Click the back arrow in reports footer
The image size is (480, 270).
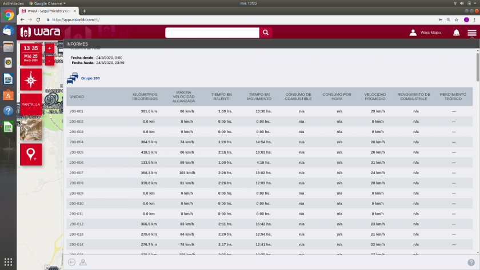pyautogui.click(x=71, y=262)
